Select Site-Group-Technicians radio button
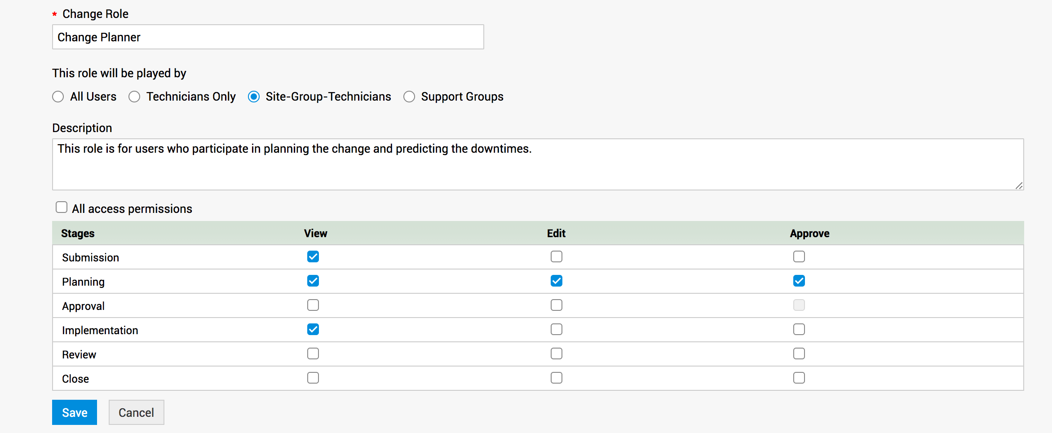The image size is (1052, 433). pyautogui.click(x=254, y=97)
